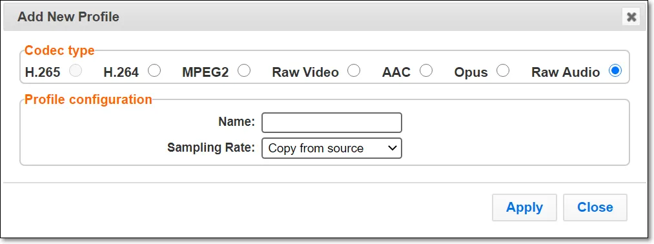Click the Name label
Image resolution: width=654 pixels, height=244 pixels.
click(236, 122)
